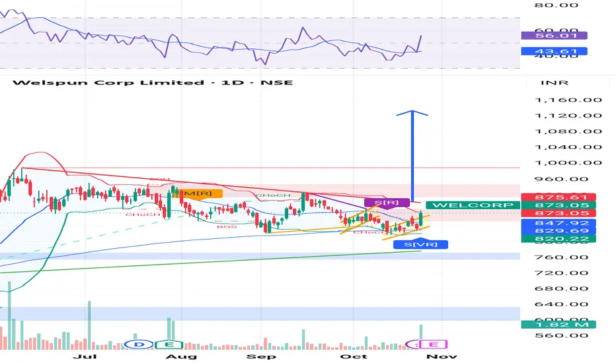Click the Jul label on time axis
The width and height of the screenshot is (616, 363).
coord(85,356)
